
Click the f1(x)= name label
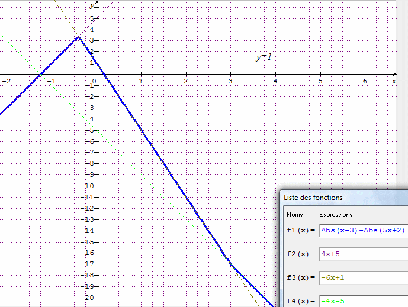coord(300,231)
